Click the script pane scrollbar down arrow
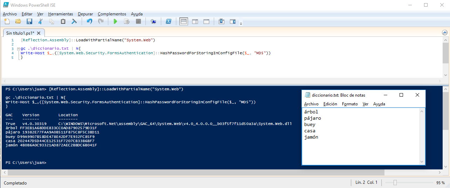 tap(445, 75)
